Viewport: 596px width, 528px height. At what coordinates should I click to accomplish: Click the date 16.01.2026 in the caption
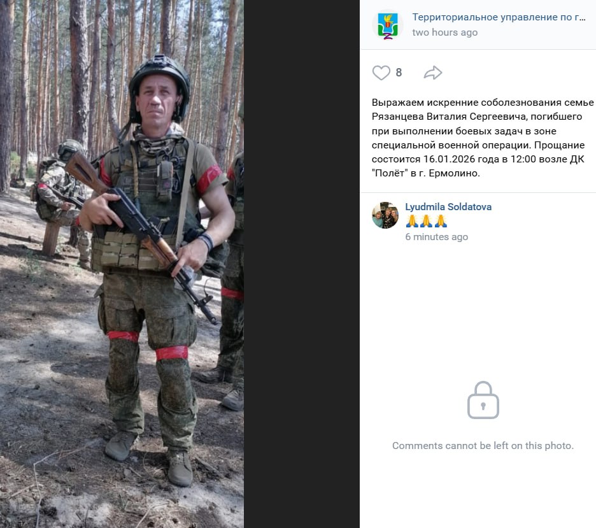pyautogui.click(x=448, y=159)
